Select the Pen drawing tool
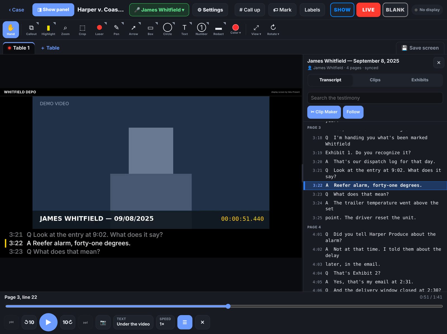The image size is (447, 334). [x=116, y=30]
